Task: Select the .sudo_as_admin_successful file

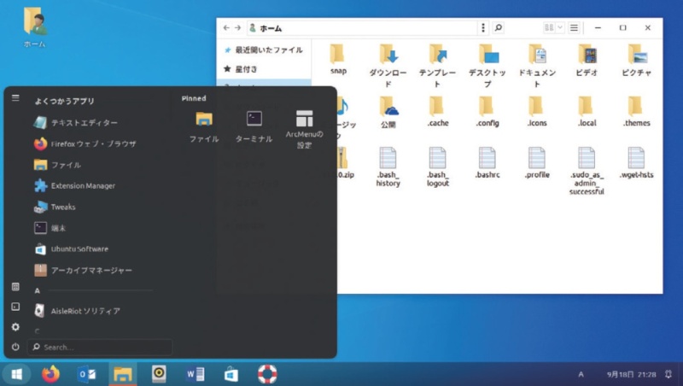Action: tap(587, 171)
